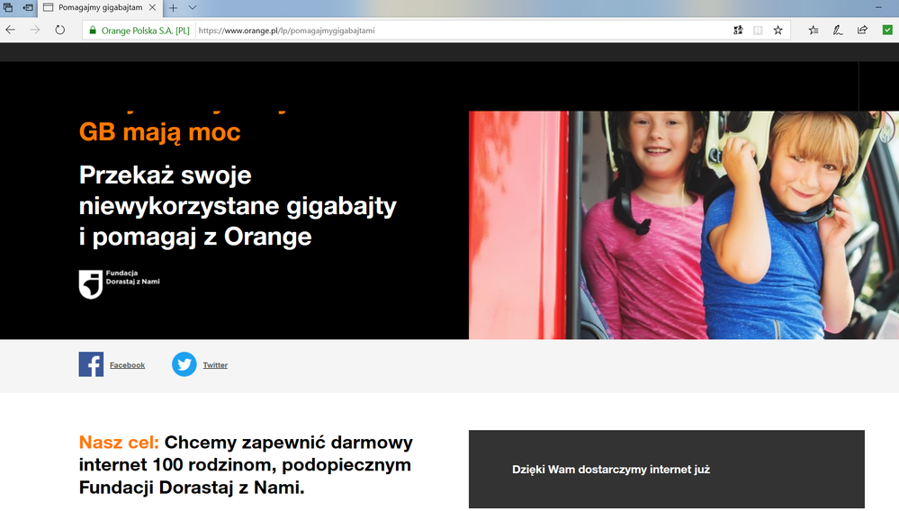Set these tabs aside icon
The height and width of the screenshot is (511, 899).
(x=28, y=7)
